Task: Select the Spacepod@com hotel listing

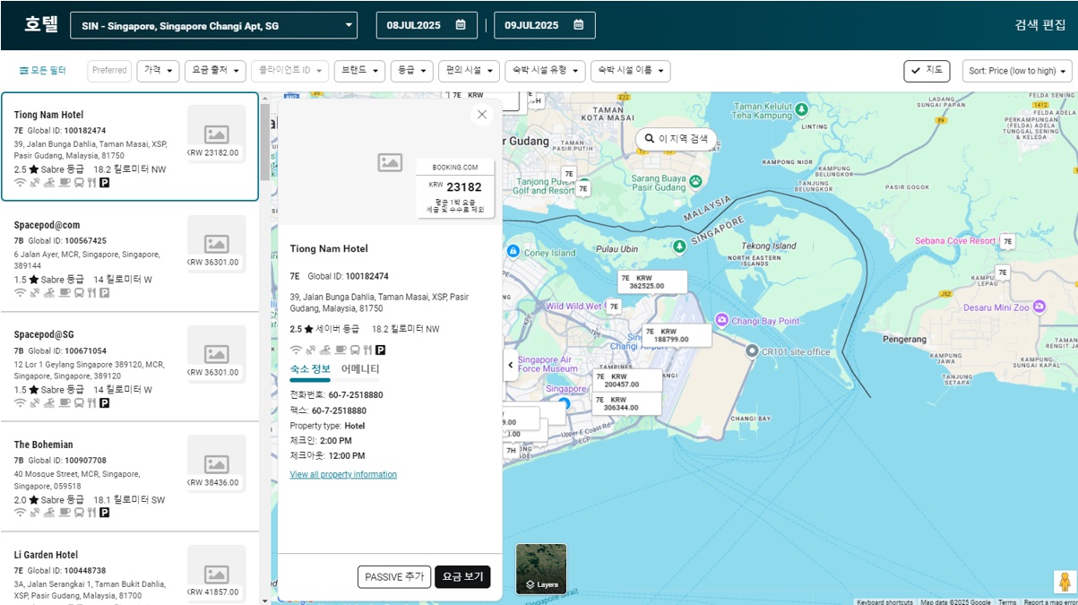Action: coord(130,257)
